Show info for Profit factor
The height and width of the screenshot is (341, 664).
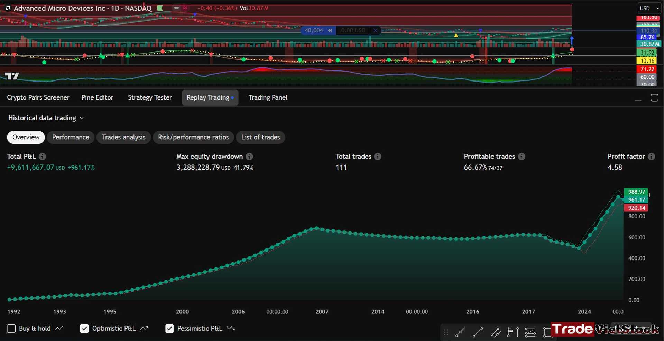pyautogui.click(x=652, y=157)
